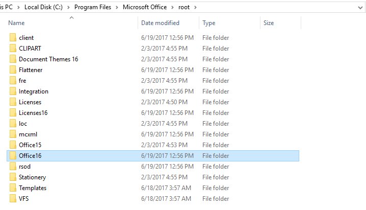Screen dimensions: 366x210
Task: Click the Licenses folder icon
Action: point(13,102)
